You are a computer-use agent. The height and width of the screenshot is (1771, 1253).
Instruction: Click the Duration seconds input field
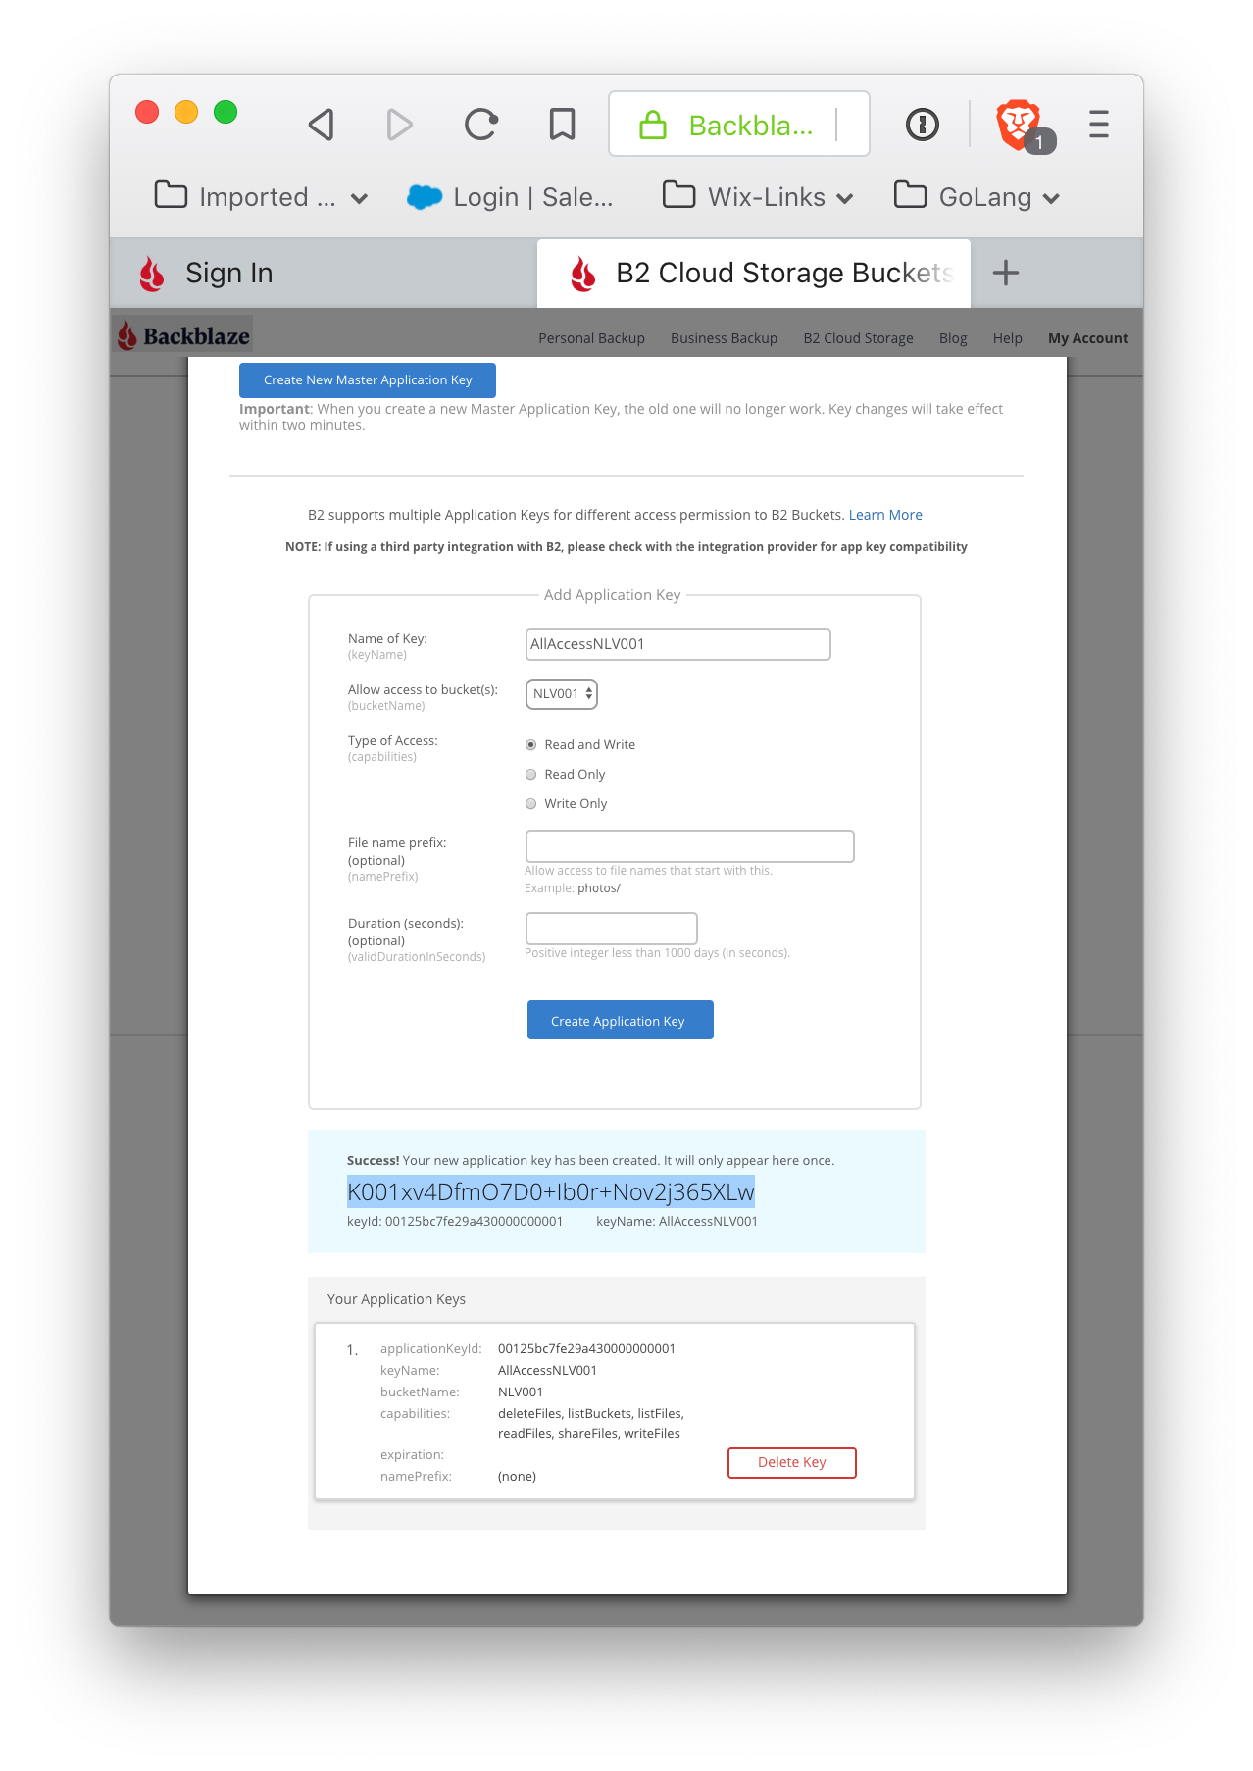pos(612,929)
